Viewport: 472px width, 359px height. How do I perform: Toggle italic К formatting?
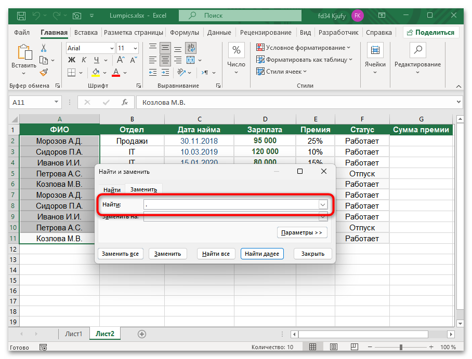[83, 60]
